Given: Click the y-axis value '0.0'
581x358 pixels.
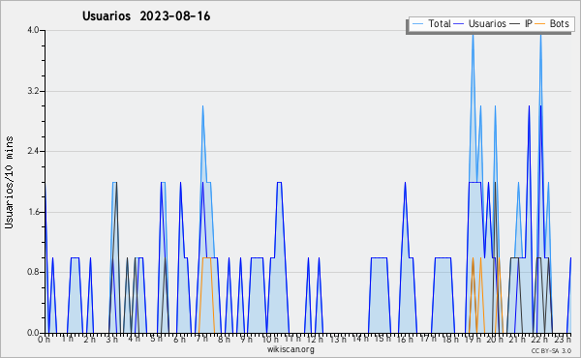Looking at the screenshot, I should coord(33,333).
